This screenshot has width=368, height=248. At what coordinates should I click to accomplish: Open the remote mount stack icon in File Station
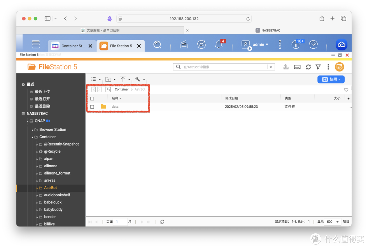coord(286,67)
